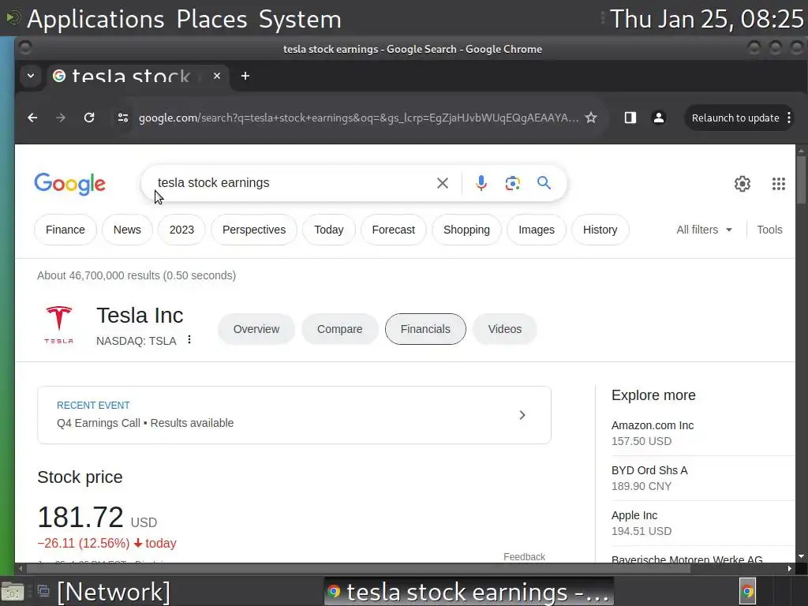
Task: Open the Applications menu
Action: 95,19
